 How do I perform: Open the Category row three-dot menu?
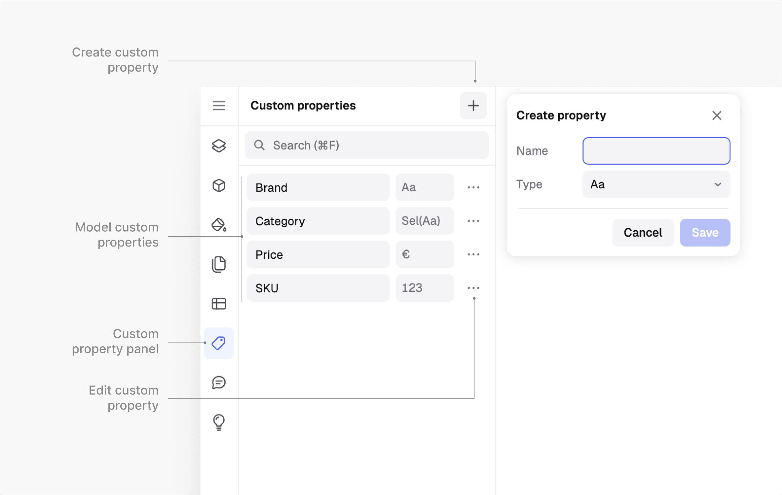[473, 221]
